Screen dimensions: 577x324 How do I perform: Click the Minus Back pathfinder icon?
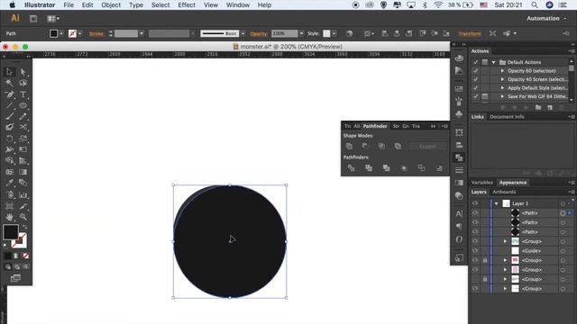tap(439, 168)
